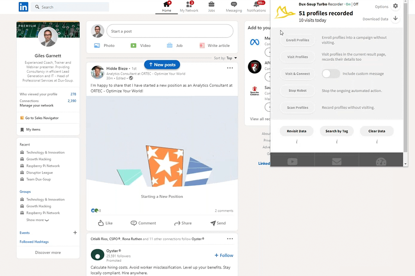Open the Jobs tab

click(x=211, y=7)
